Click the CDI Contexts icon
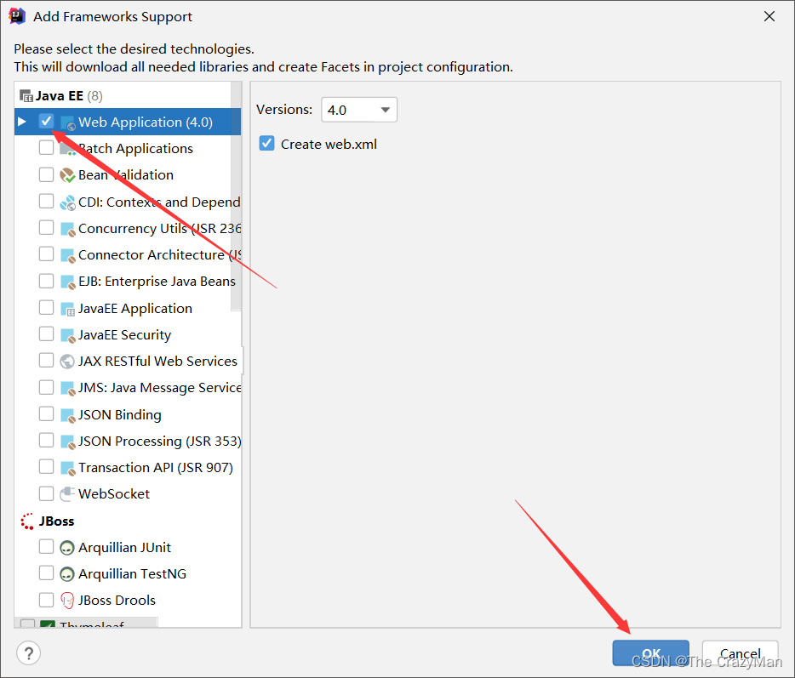 [67, 202]
